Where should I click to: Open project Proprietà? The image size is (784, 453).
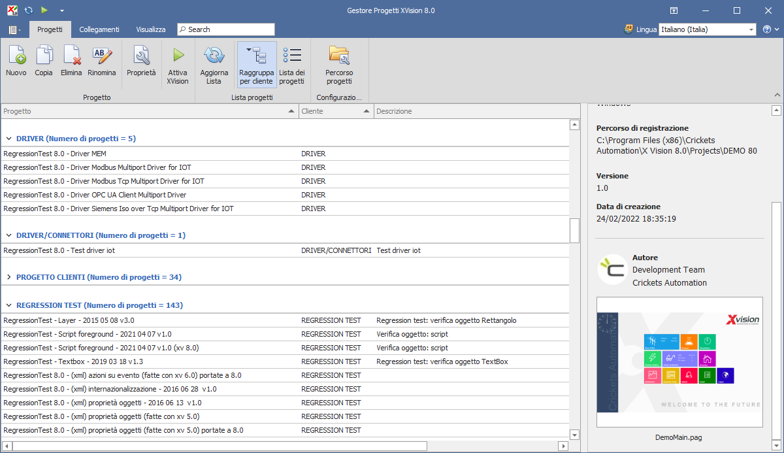pos(141,56)
